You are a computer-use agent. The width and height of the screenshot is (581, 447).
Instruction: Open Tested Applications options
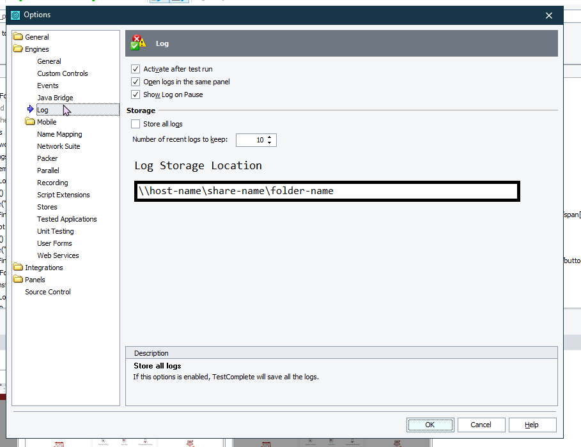[x=66, y=219]
